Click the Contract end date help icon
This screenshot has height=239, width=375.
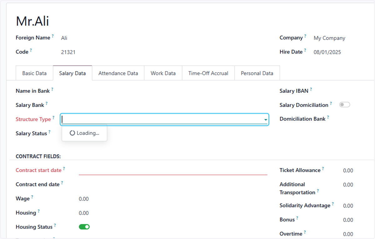tap(62, 183)
